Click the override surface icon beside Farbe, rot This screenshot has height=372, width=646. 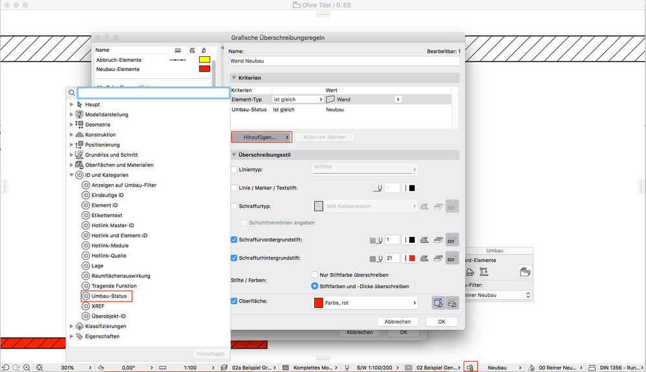point(438,303)
